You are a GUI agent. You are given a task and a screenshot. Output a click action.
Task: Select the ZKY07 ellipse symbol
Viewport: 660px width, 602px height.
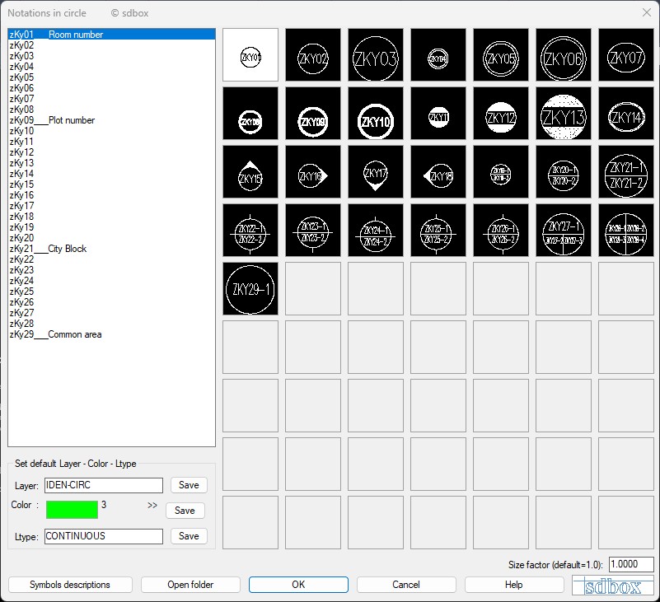tap(626, 54)
